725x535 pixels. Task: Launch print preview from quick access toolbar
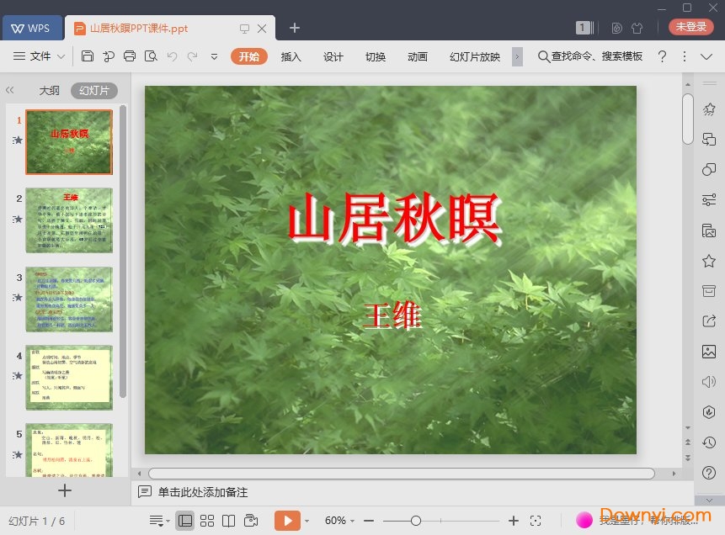150,56
